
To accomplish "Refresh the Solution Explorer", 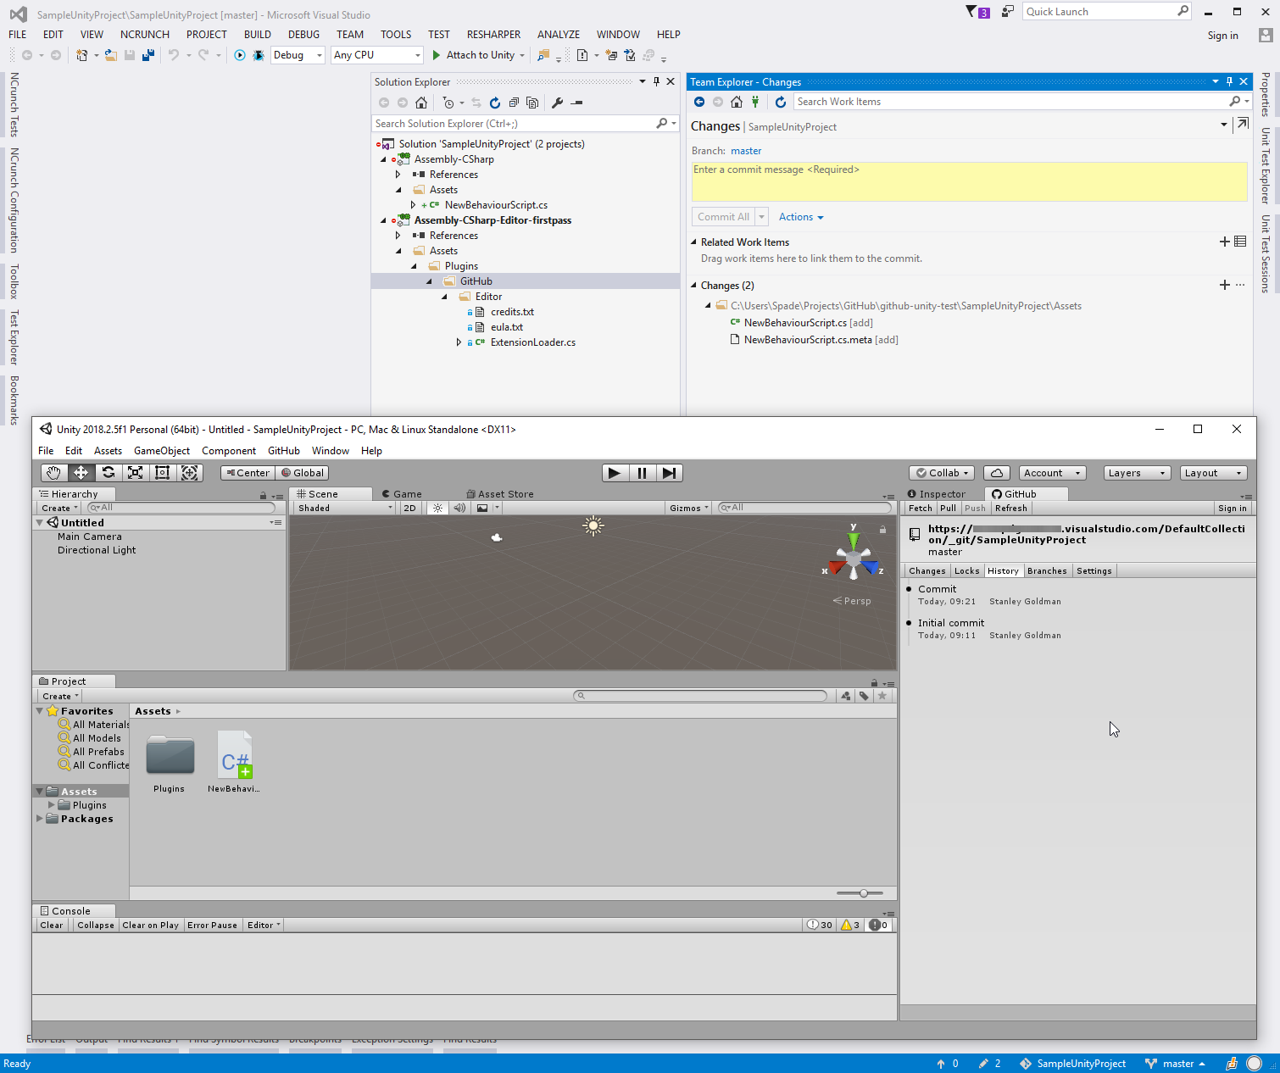I will click(495, 103).
